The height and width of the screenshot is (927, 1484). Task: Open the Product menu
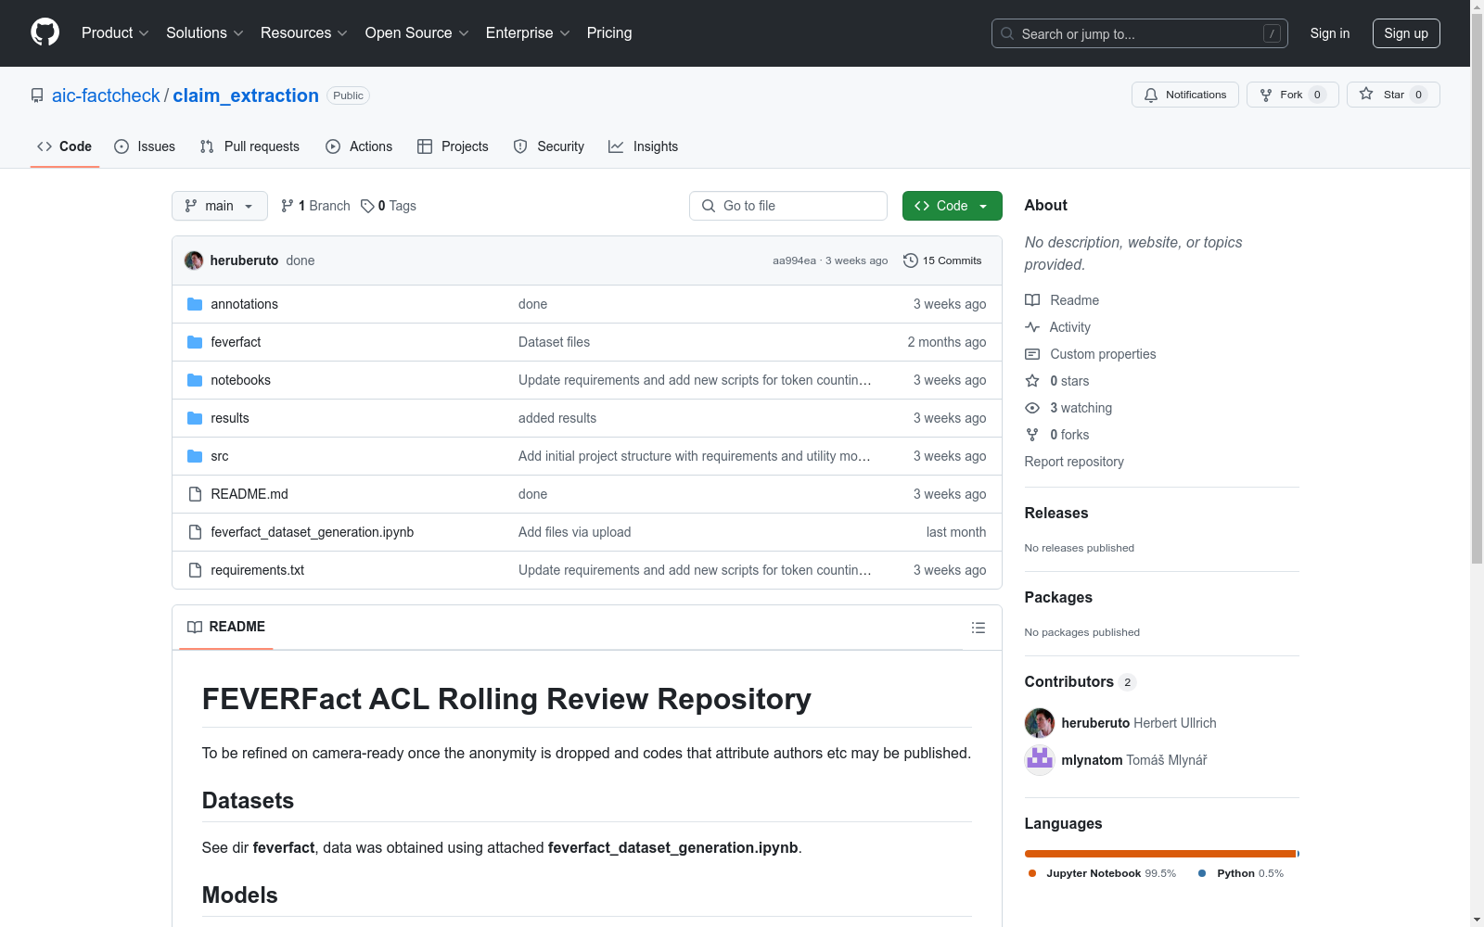pyautogui.click(x=115, y=33)
